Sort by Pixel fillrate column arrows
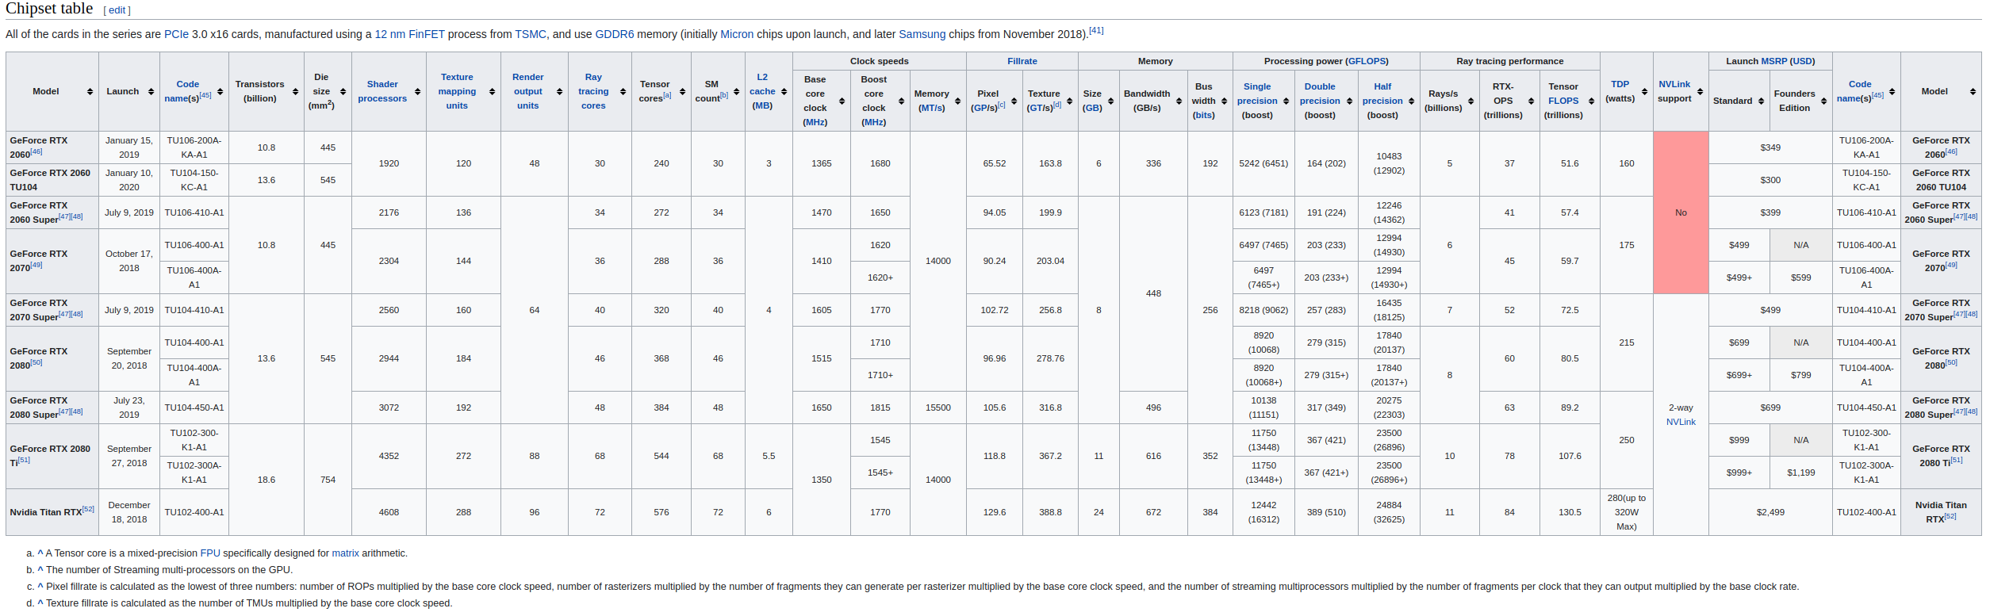The image size is (1990, 616). pos(1014,101)
